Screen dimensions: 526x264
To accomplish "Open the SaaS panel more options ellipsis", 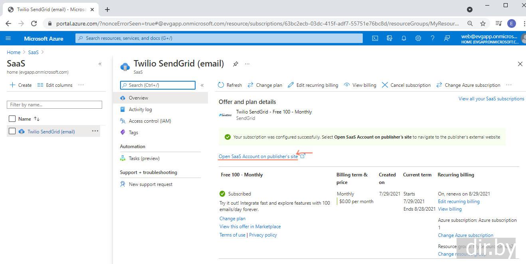I will 81,85.
